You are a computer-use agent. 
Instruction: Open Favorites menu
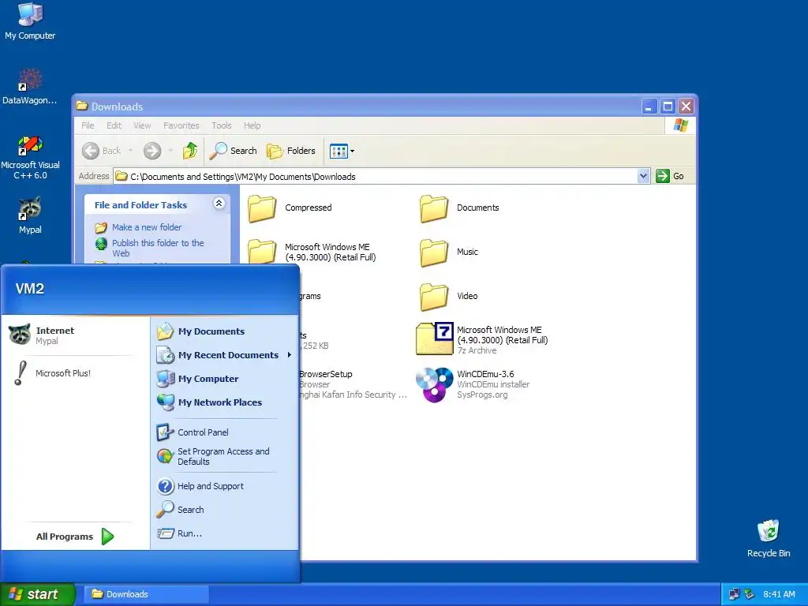click(x=181, y=125)
